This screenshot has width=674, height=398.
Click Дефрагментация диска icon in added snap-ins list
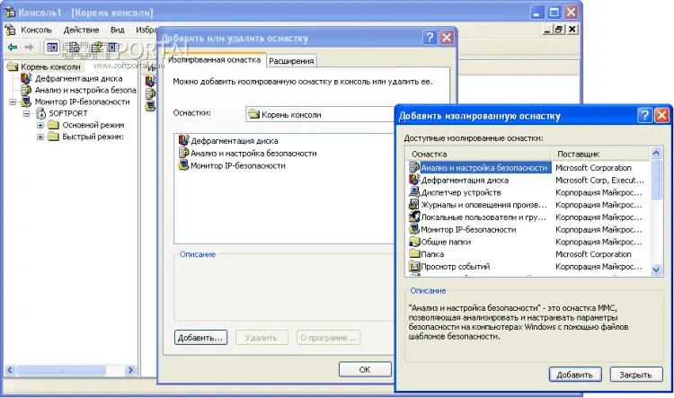[x=184, y=140]
